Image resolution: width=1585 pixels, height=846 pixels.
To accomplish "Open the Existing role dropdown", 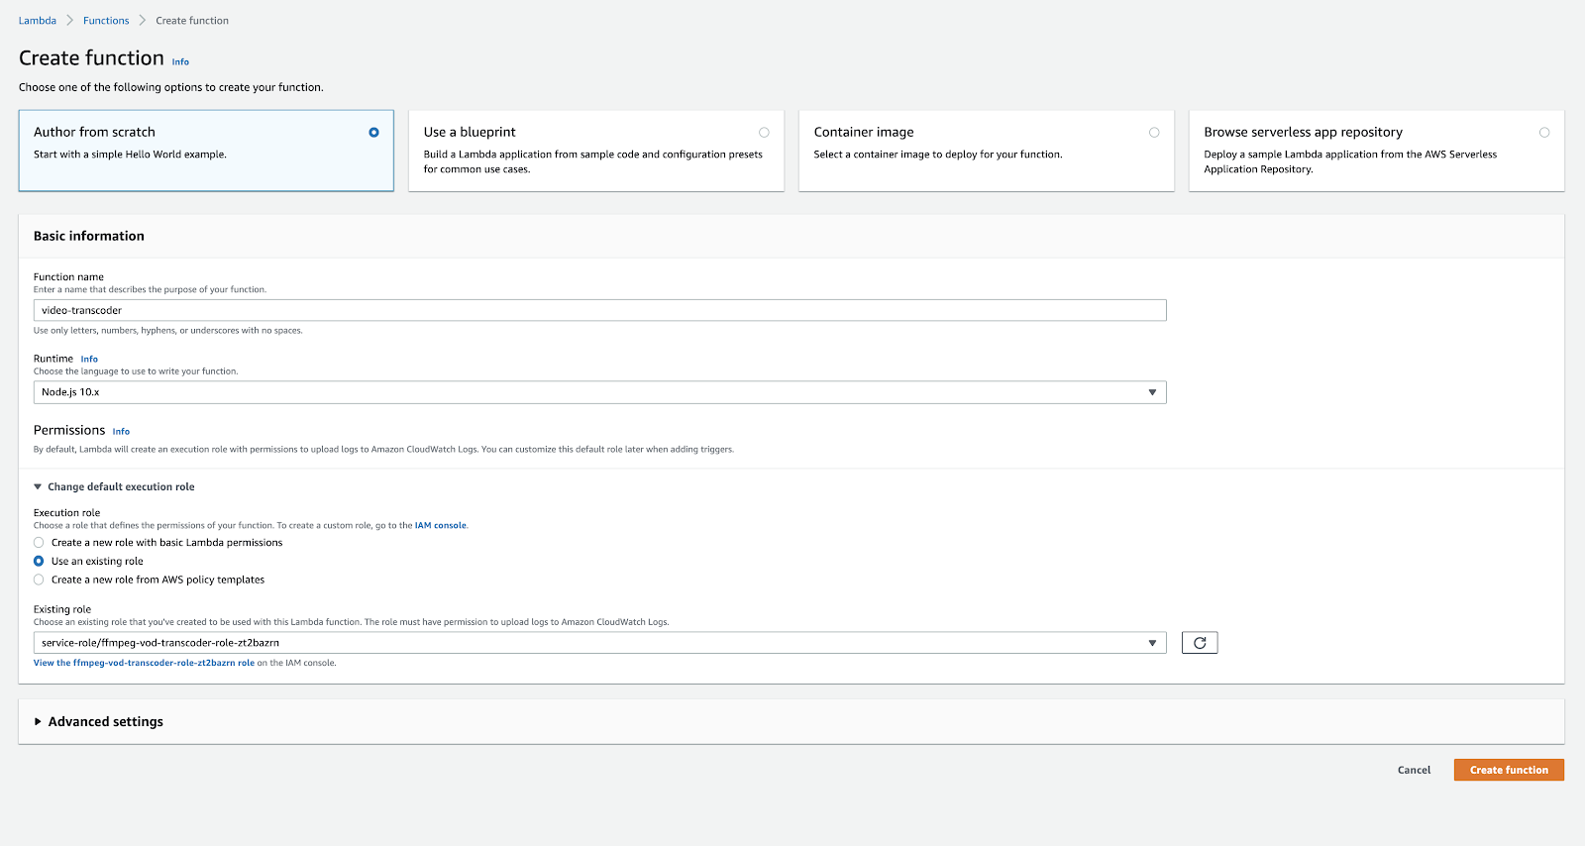I will pos(599,643).
